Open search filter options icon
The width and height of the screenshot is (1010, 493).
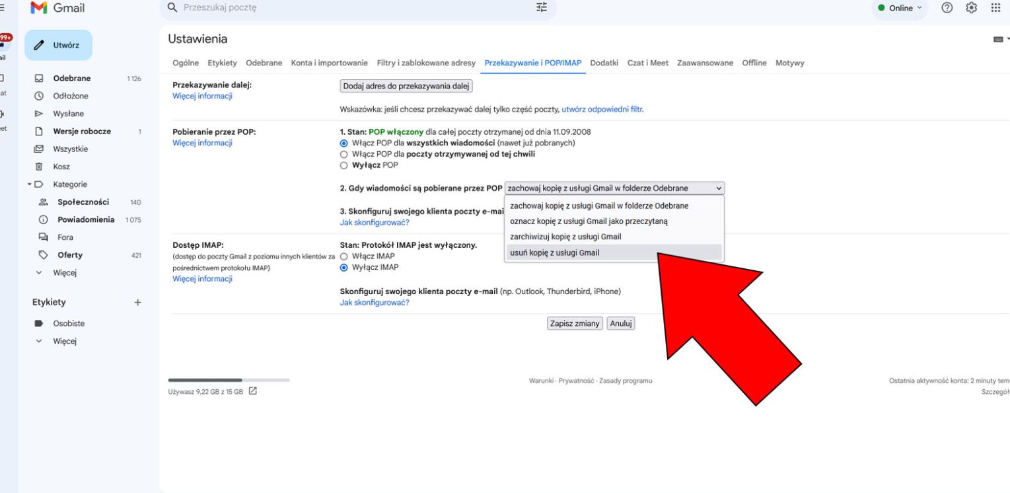542,8
